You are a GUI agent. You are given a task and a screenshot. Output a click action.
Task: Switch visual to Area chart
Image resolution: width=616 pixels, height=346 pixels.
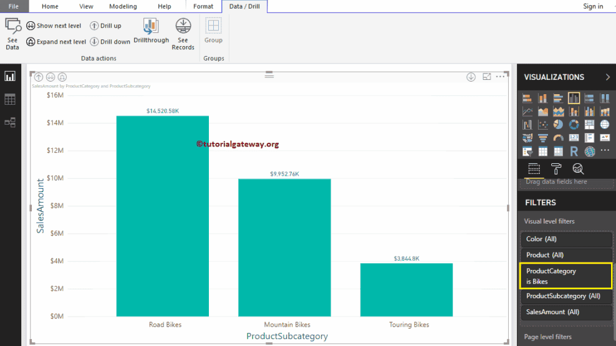[x=542, y=112]
